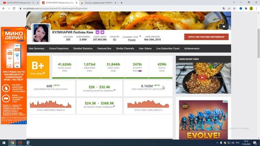Click the 41,626th Social Blade rank
This screenshot has height=146, width=260.
tap(65, 64)
